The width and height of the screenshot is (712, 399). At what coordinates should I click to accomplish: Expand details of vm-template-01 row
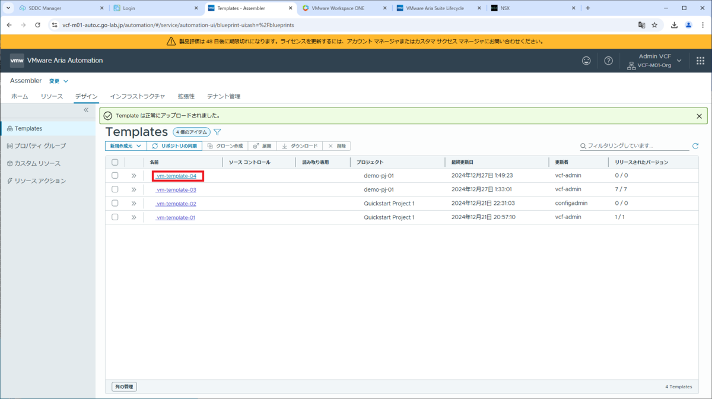[133, 217]
